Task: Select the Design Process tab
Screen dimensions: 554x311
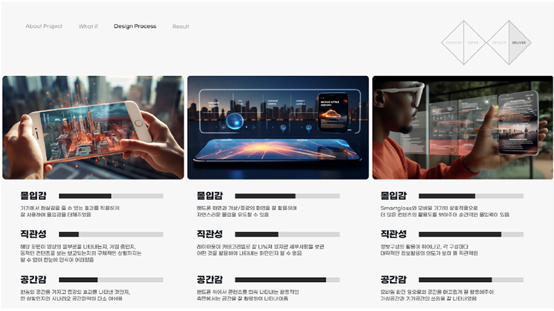Action: click(135, 26)
